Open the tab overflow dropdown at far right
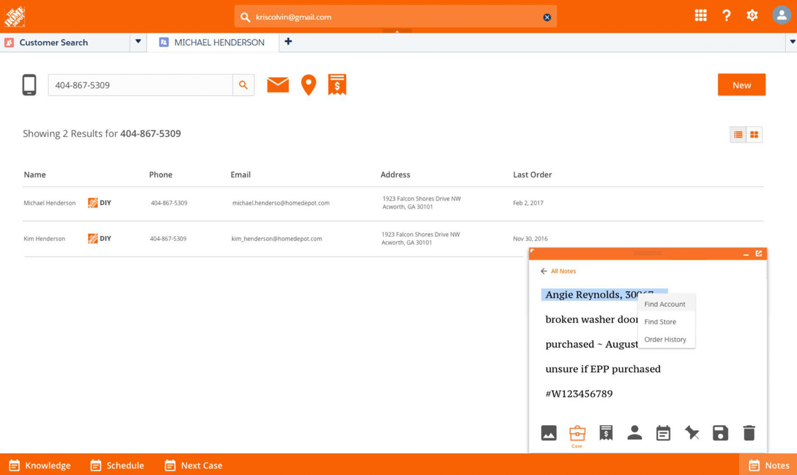 tap(792, 42)
